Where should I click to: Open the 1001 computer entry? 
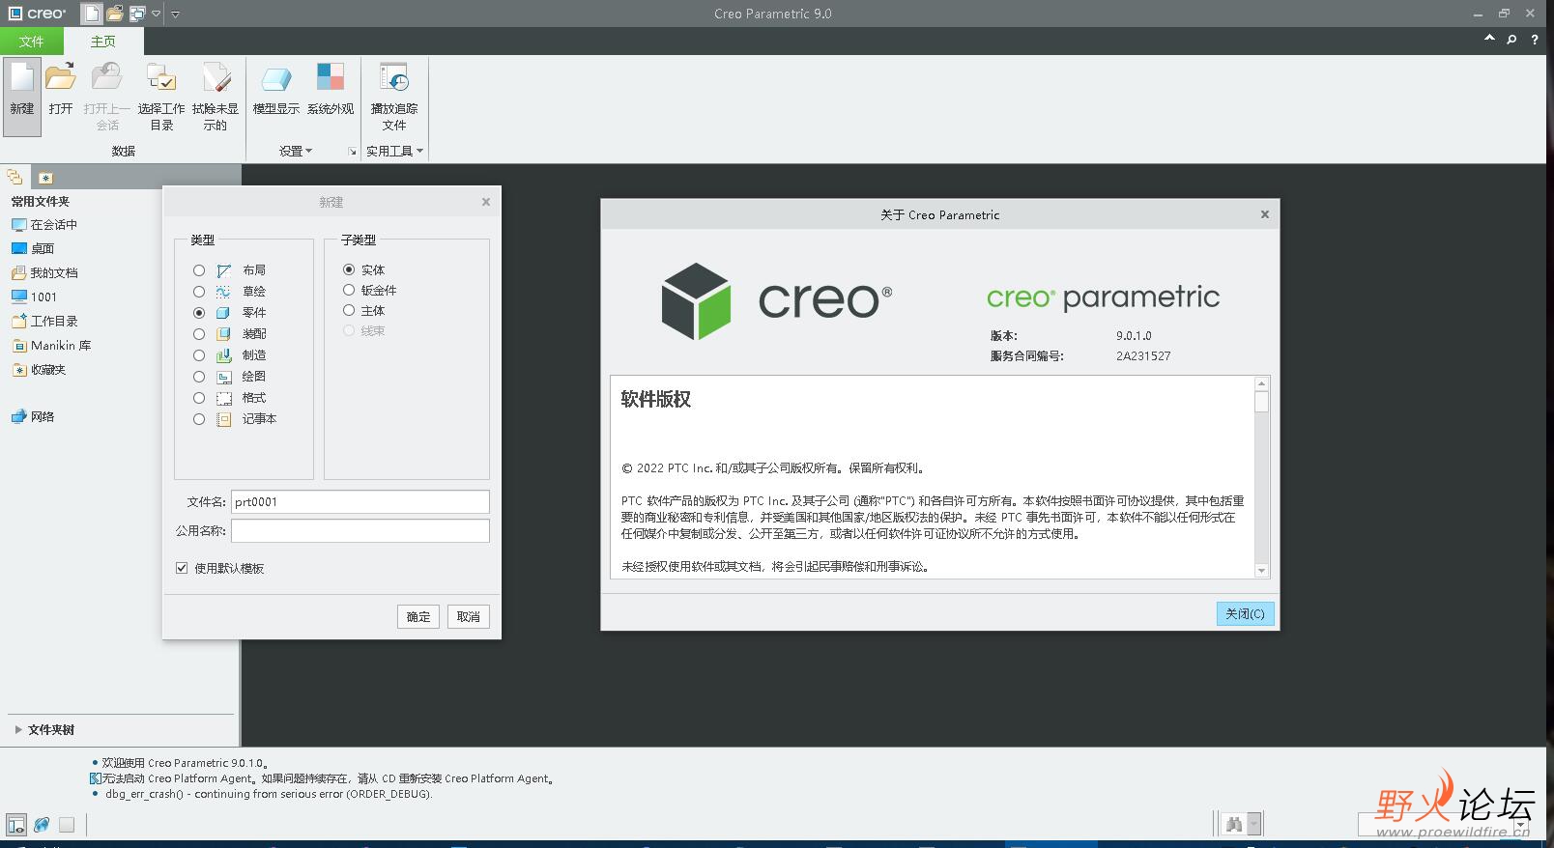(34, 297)
